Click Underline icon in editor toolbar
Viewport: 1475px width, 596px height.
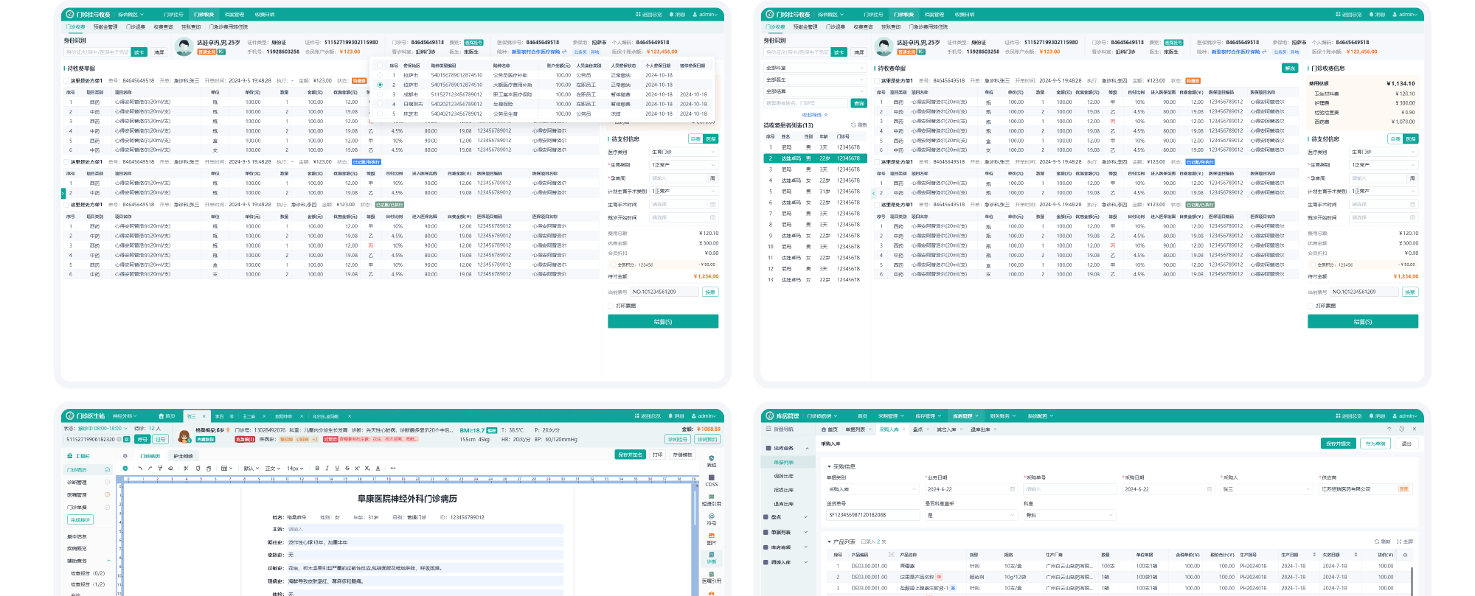(x=337, y=469)
